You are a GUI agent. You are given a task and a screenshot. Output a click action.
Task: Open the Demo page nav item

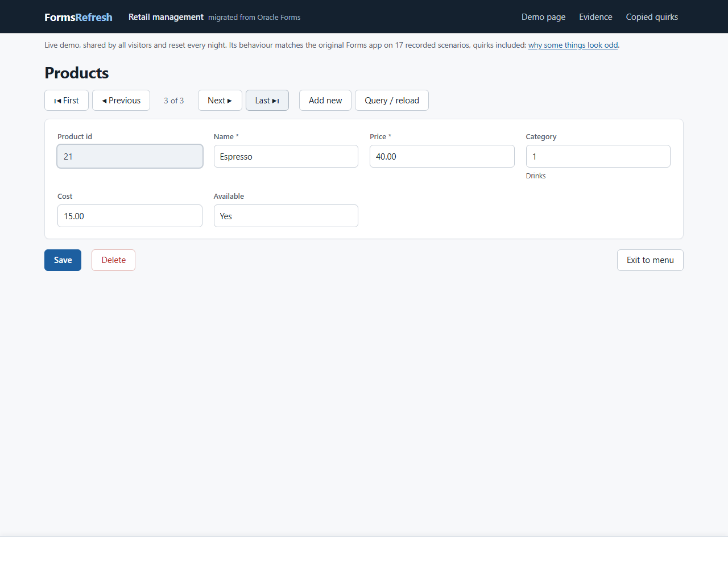click(x=544, y=17)
